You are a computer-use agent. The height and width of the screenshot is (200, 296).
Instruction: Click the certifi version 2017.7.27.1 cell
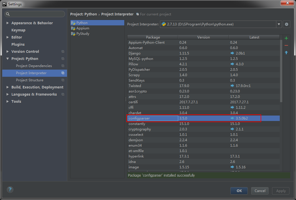[x=204, y=102]
